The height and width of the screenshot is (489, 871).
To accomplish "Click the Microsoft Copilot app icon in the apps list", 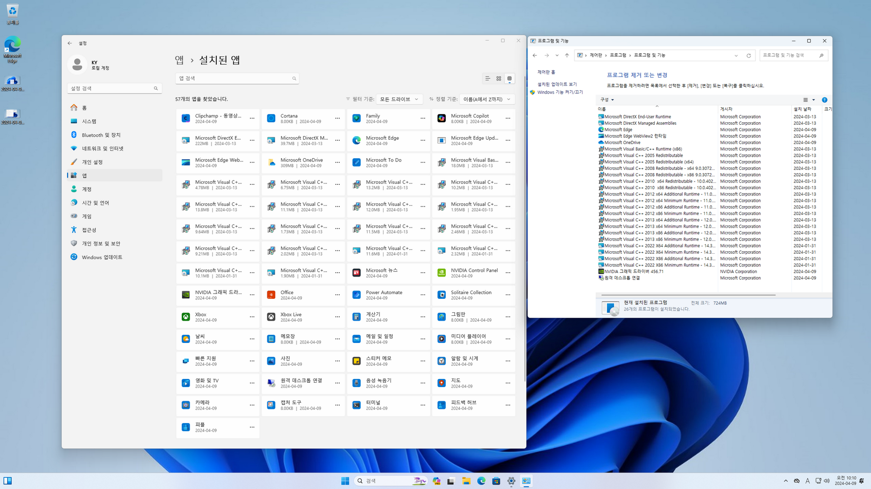I will 441,118.
